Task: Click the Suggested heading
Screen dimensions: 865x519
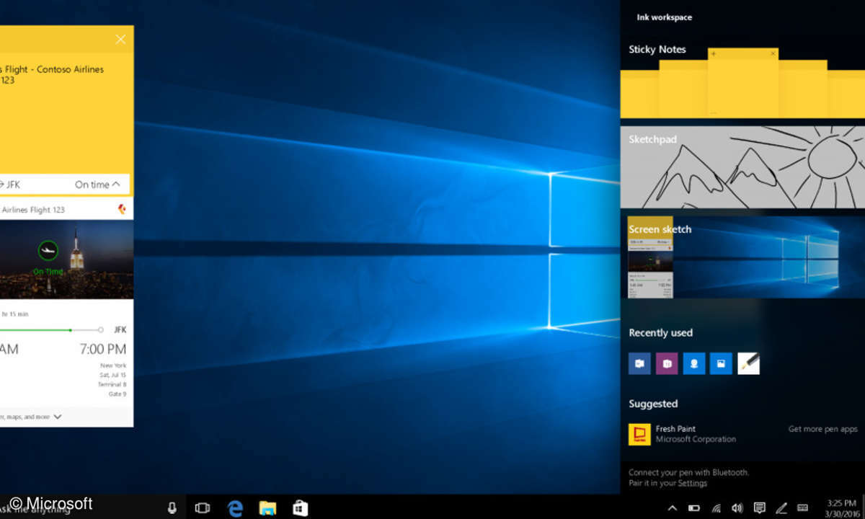Action: 653,404
